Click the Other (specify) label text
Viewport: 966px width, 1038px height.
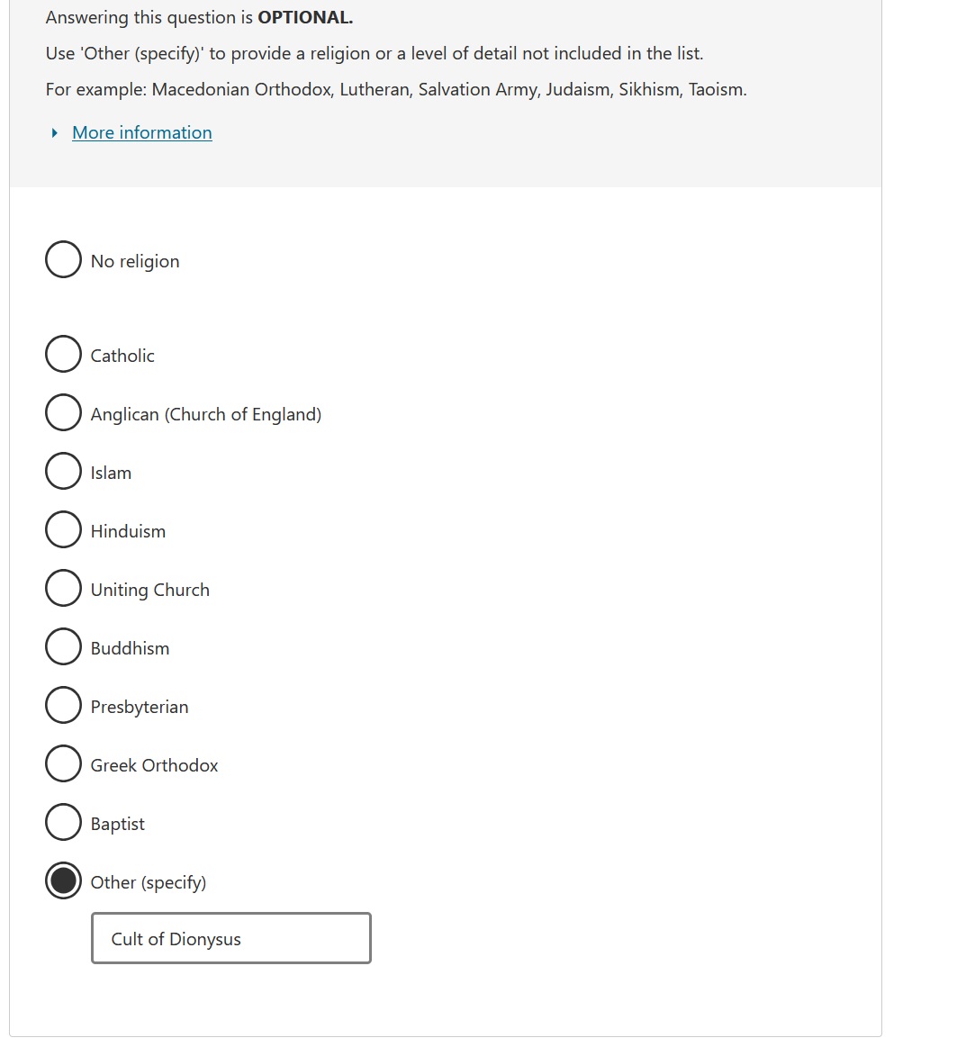click(x=149, y=883)
